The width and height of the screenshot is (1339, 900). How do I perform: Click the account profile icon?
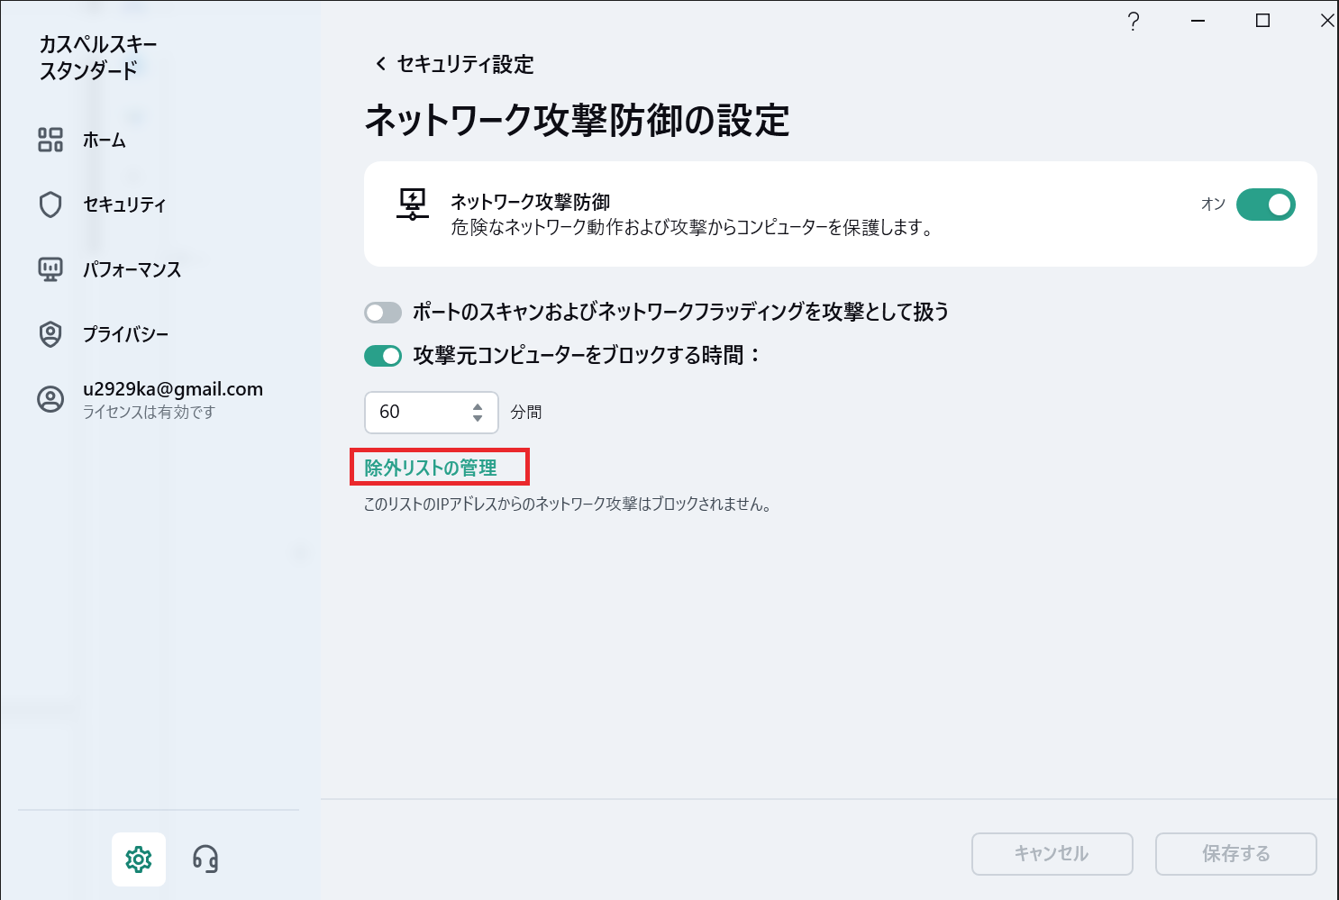coord(50,399)
